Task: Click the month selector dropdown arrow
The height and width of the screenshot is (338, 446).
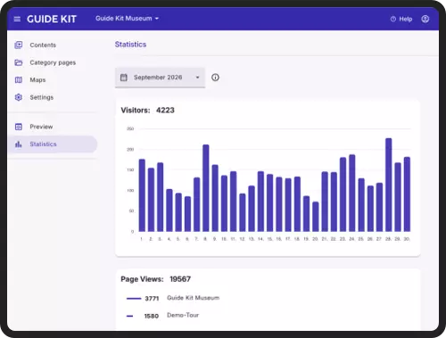Action: coord(197,78)
